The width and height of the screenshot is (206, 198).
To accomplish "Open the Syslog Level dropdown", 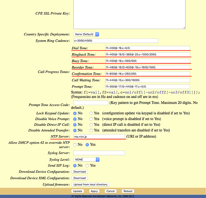I will click(x=86, y=159).
